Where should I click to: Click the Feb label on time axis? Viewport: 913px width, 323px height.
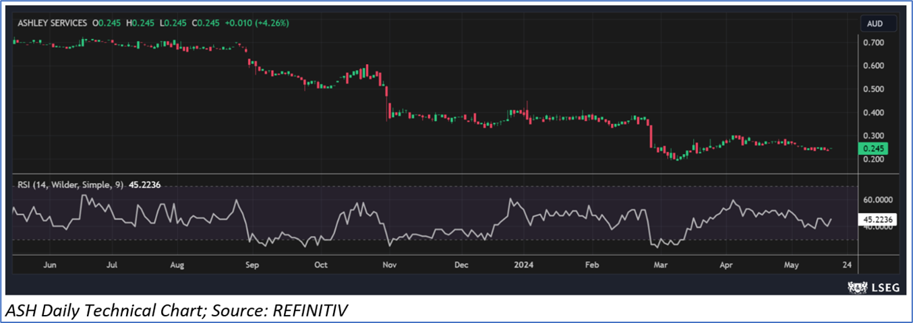(591, 265)
